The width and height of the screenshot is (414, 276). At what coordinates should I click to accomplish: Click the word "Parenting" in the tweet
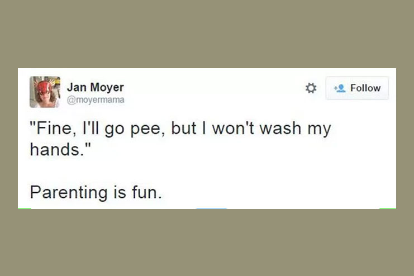point(69,193)
